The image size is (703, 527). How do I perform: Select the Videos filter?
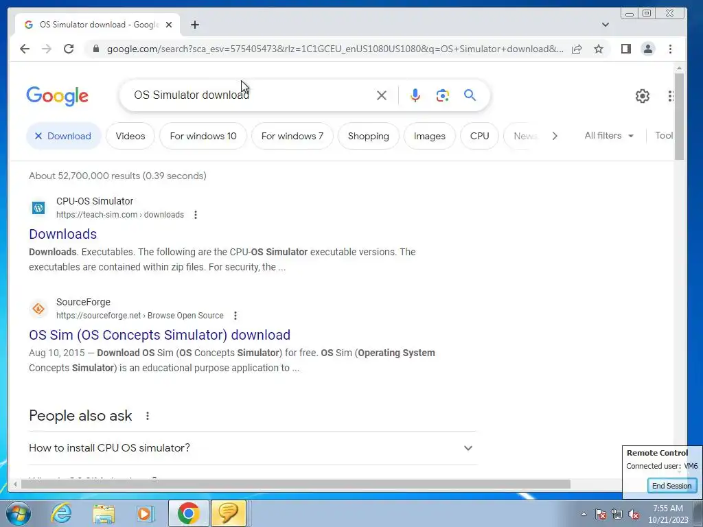coord(130,136)
